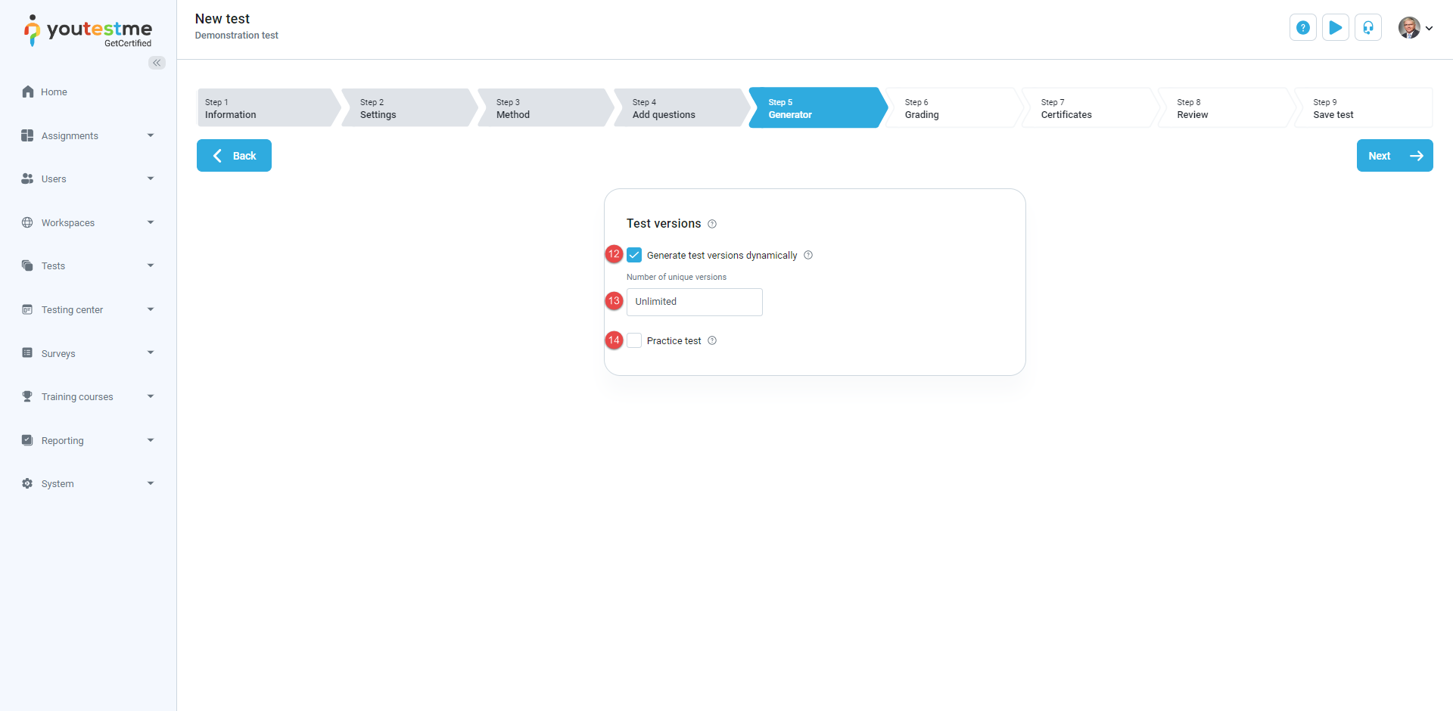Expand the System menu arrow
The height and width of the screenshot is (711, 1453).
[x=151, y=483]
